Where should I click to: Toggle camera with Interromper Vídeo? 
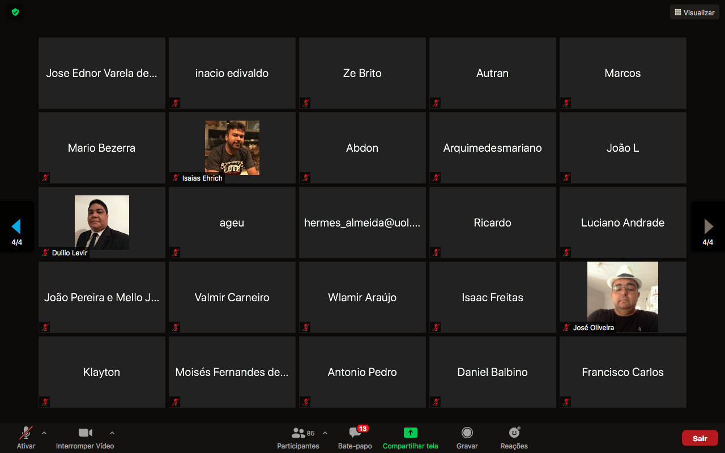(x=85, y=433)
